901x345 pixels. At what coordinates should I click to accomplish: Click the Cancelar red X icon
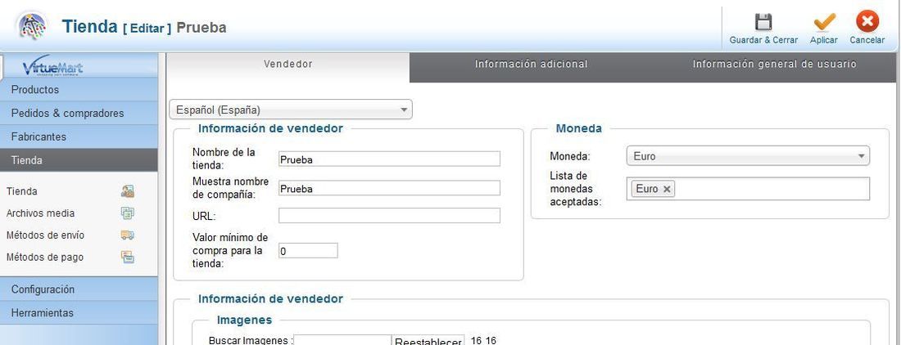click(x=867, y=22)
